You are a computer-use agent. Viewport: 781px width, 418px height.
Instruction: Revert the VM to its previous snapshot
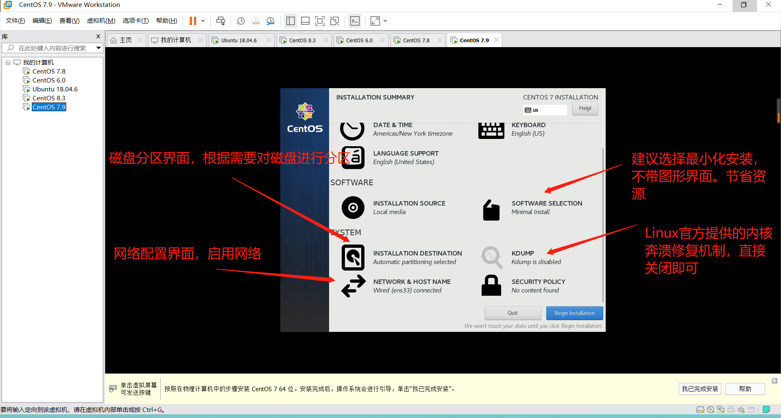click(256, 21)
